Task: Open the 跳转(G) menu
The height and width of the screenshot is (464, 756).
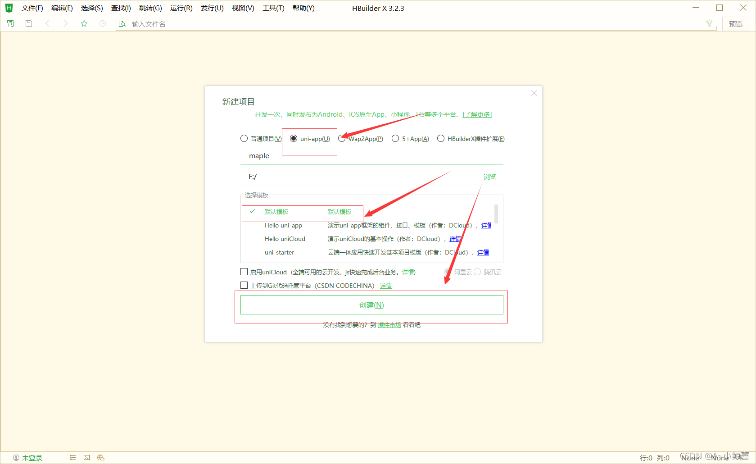Action: (x=150, y=8)
